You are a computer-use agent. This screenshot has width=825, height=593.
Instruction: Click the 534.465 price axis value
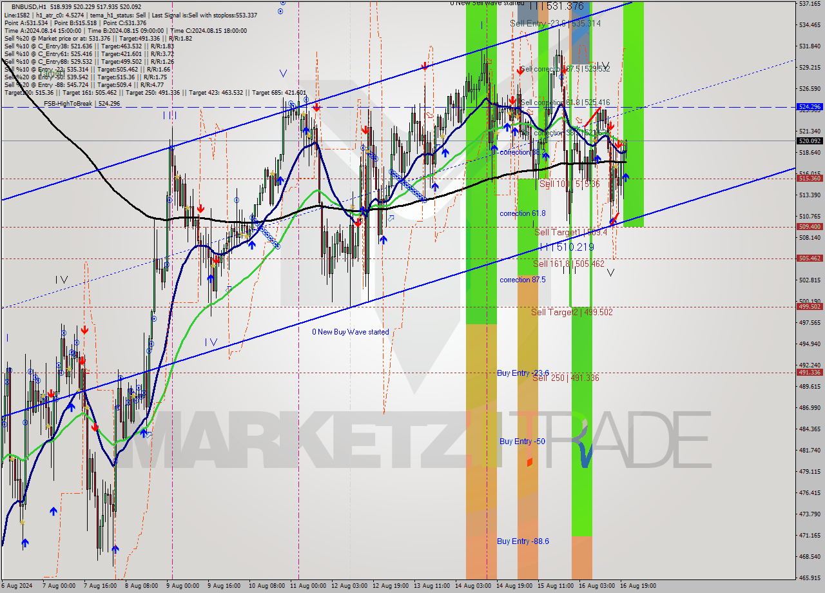810,24
